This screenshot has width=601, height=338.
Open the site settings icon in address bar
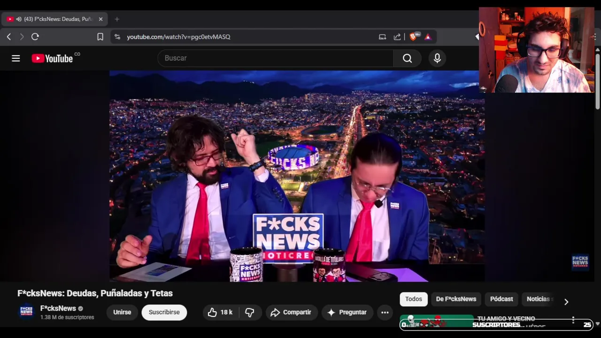[x=117, y=37]
